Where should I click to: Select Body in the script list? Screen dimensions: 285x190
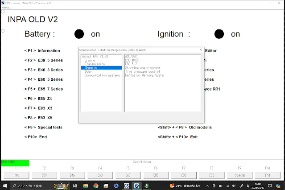[88, 71]
